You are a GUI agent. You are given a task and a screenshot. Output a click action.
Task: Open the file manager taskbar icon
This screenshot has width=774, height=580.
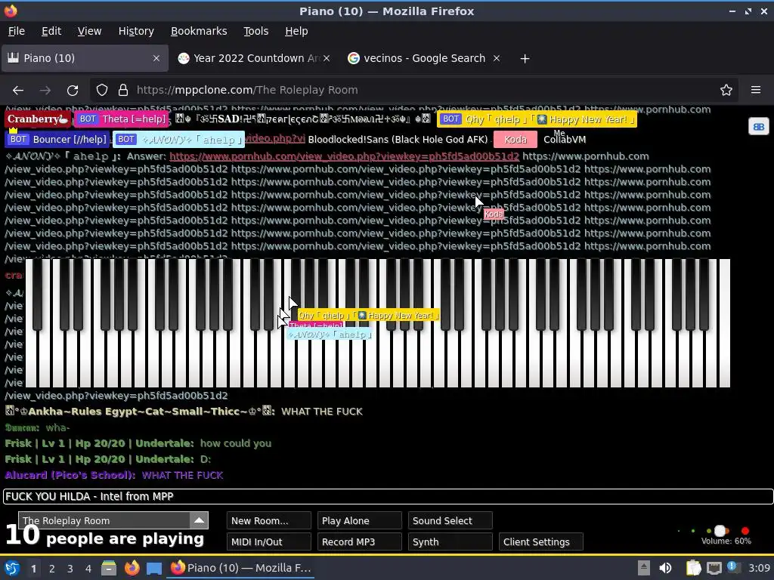pos(109,568)
